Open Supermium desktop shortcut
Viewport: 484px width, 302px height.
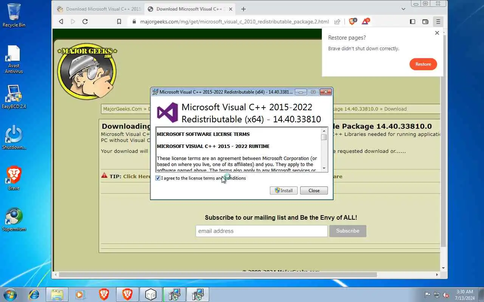tap(14, 219)
